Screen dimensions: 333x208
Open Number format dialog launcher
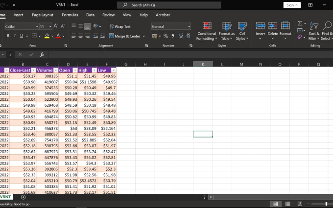pyautogui.click(x=190, y=46)
